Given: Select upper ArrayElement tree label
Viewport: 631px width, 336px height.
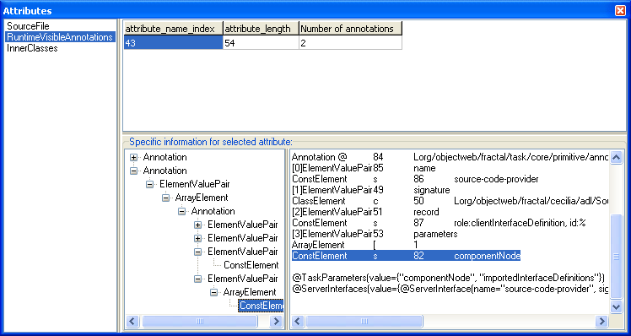Looking at the screenshot, I should [202, 198].
